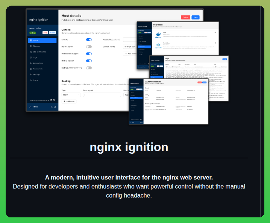This screenshot has width=270, height=223.
Task: Click the Destination input field
Action: coord(126,95)
